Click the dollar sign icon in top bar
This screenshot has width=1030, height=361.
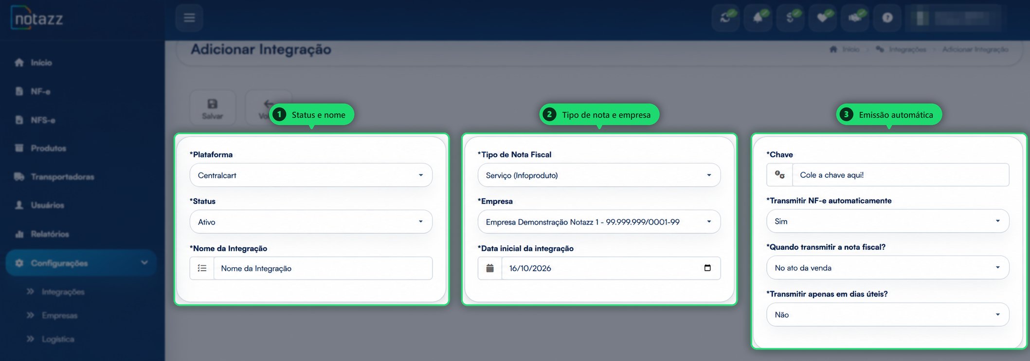pyautogui.click(x=790, y=18)
